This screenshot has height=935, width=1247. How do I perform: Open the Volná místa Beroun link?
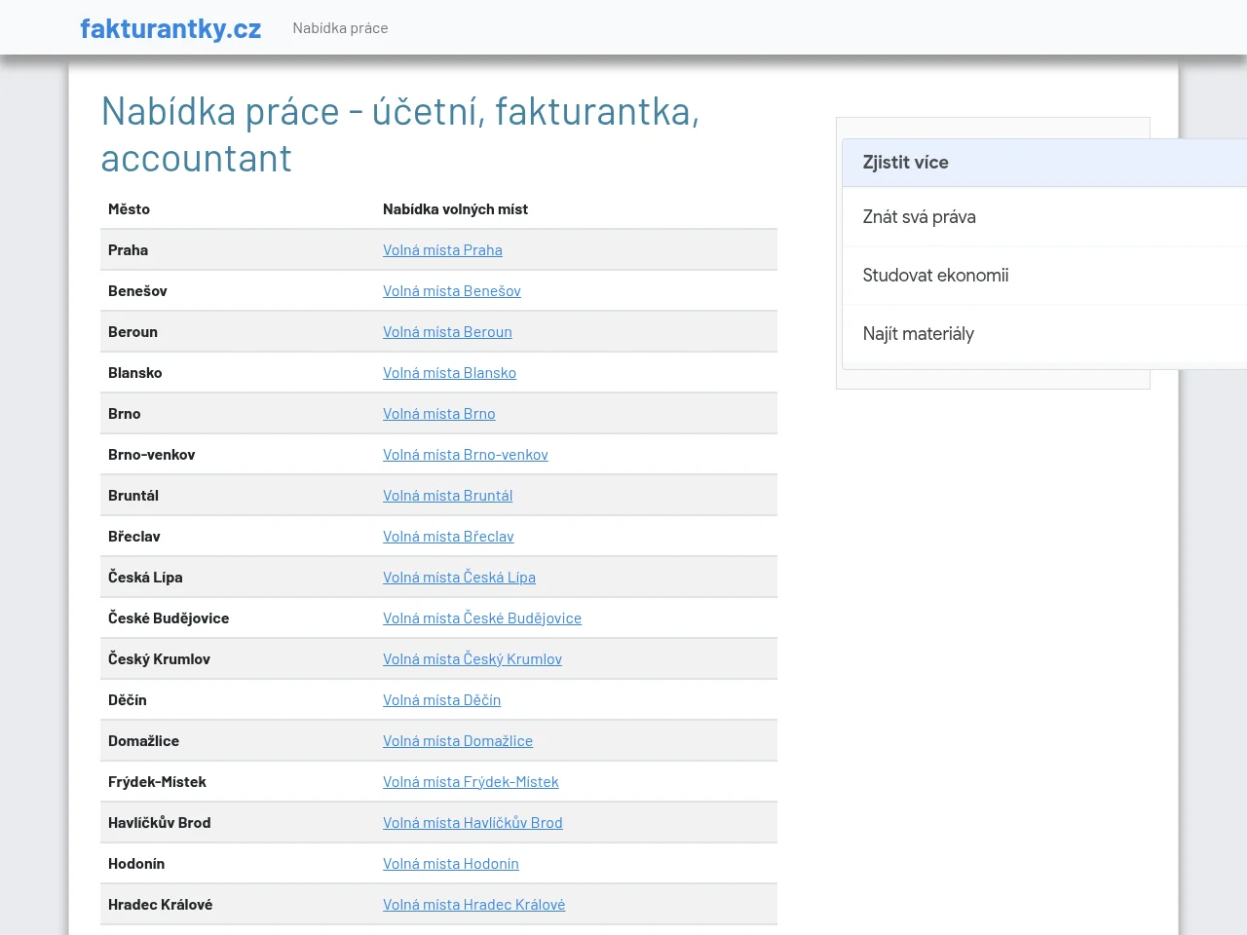(x=447, y=332)
